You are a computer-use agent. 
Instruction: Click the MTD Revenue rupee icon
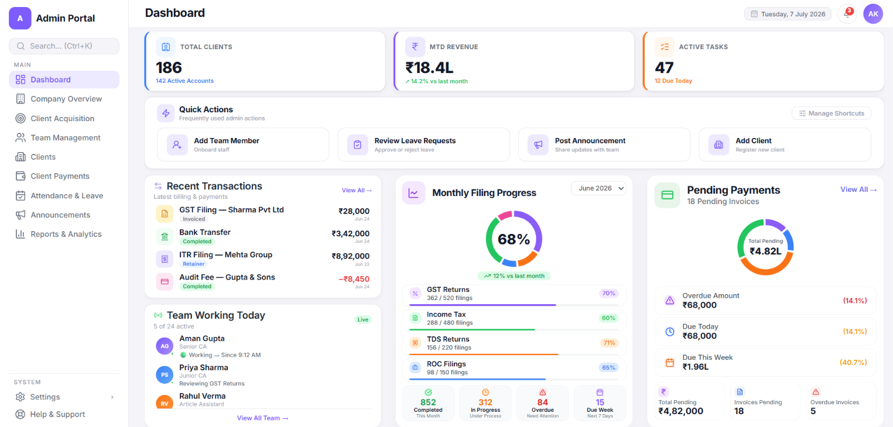coord(415,47)
